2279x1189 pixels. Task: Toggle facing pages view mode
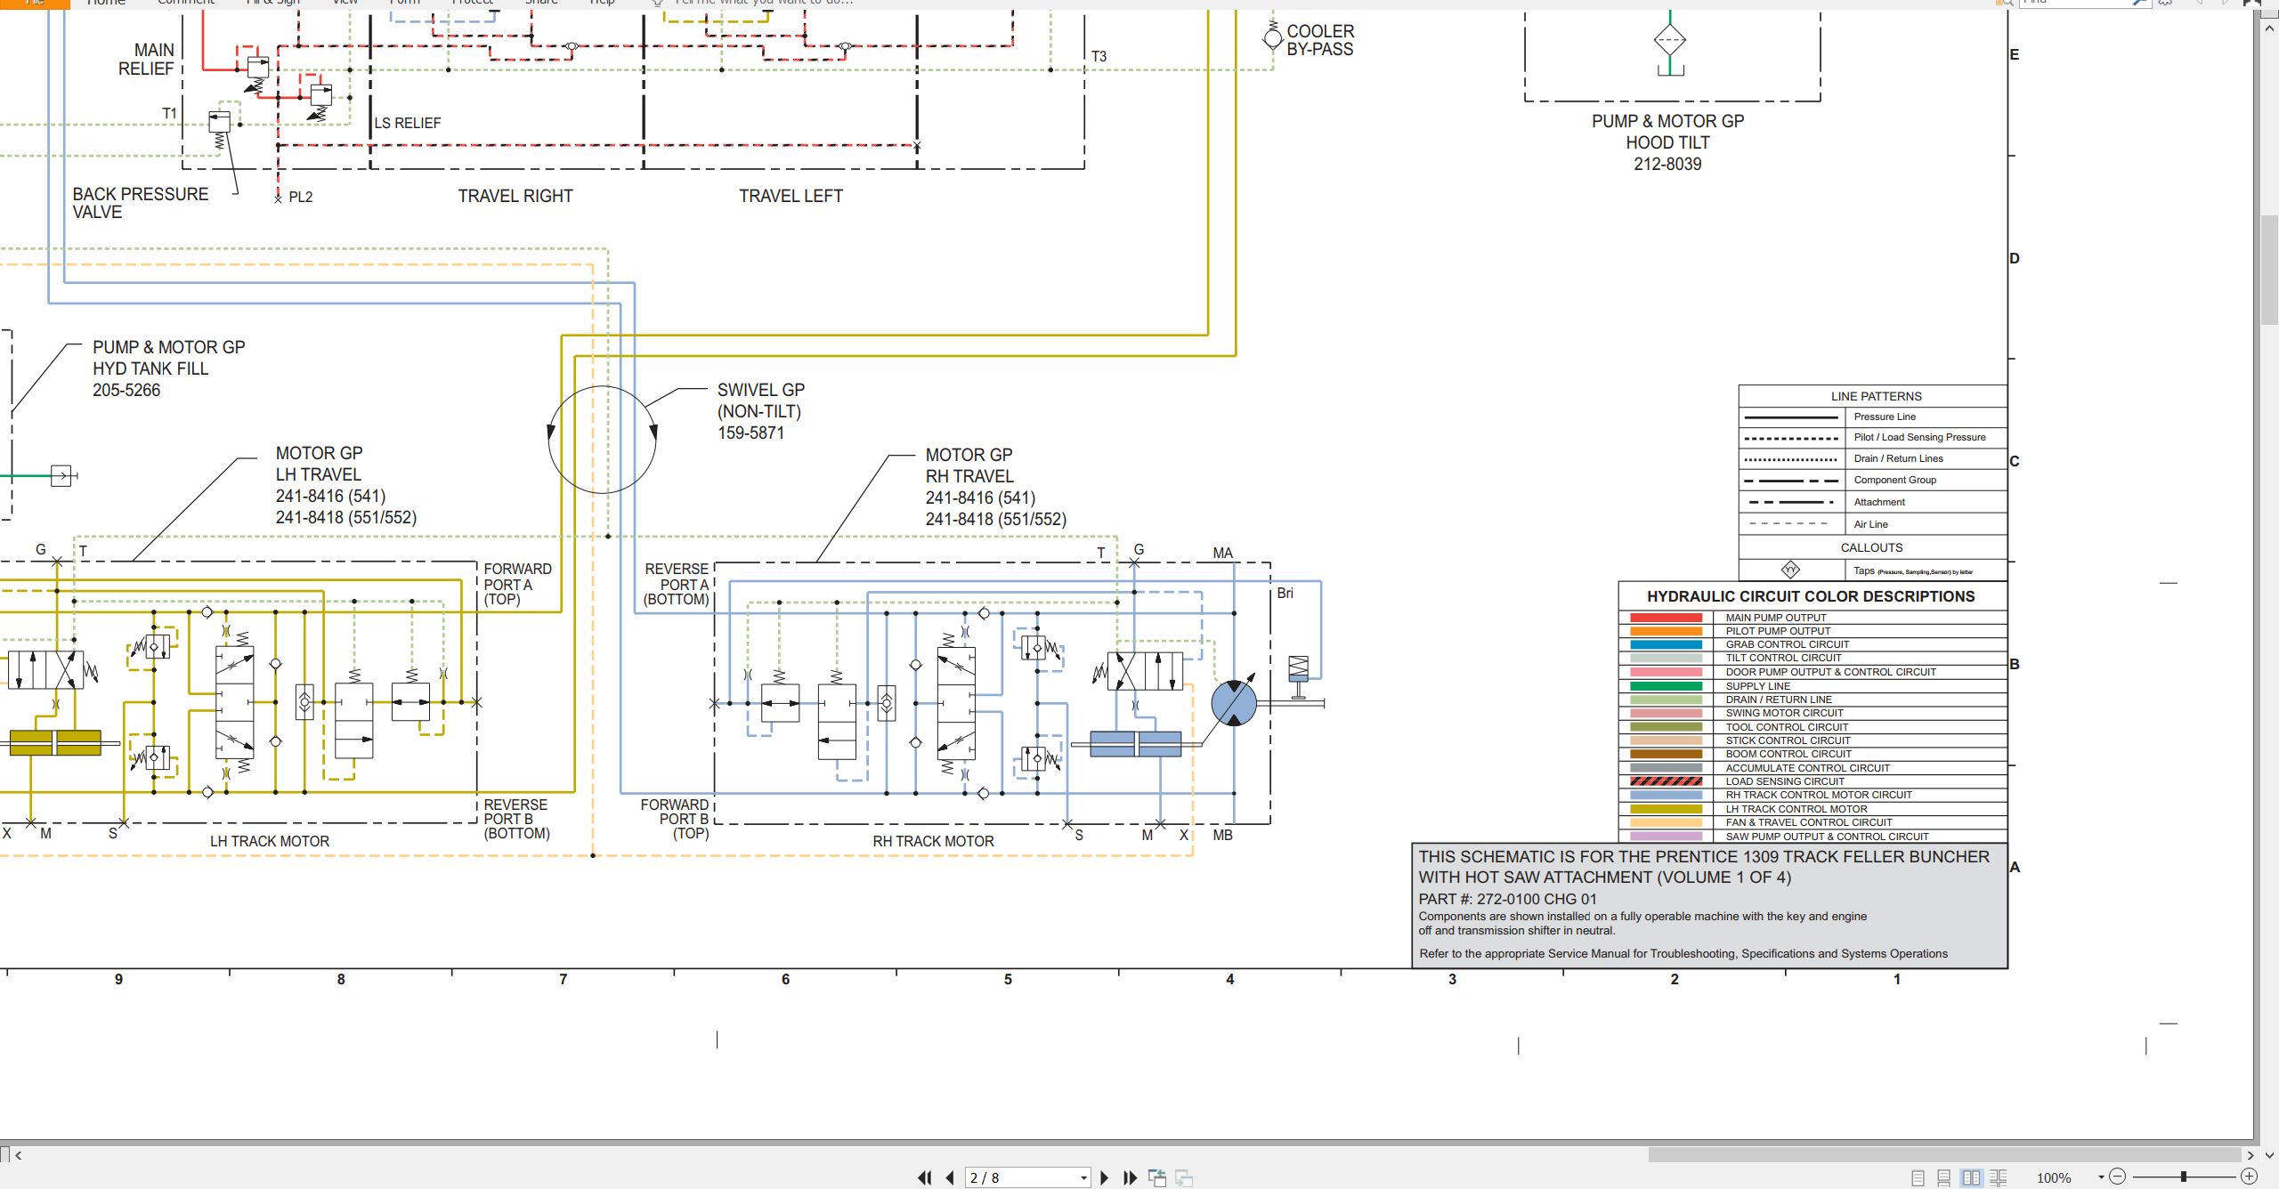[1971, 1177]
